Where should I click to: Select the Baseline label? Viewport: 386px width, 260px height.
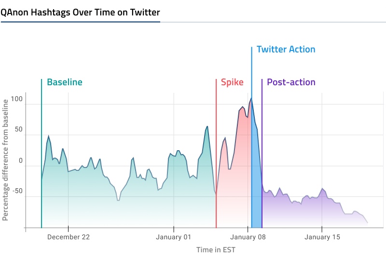[x=65, y=82]
